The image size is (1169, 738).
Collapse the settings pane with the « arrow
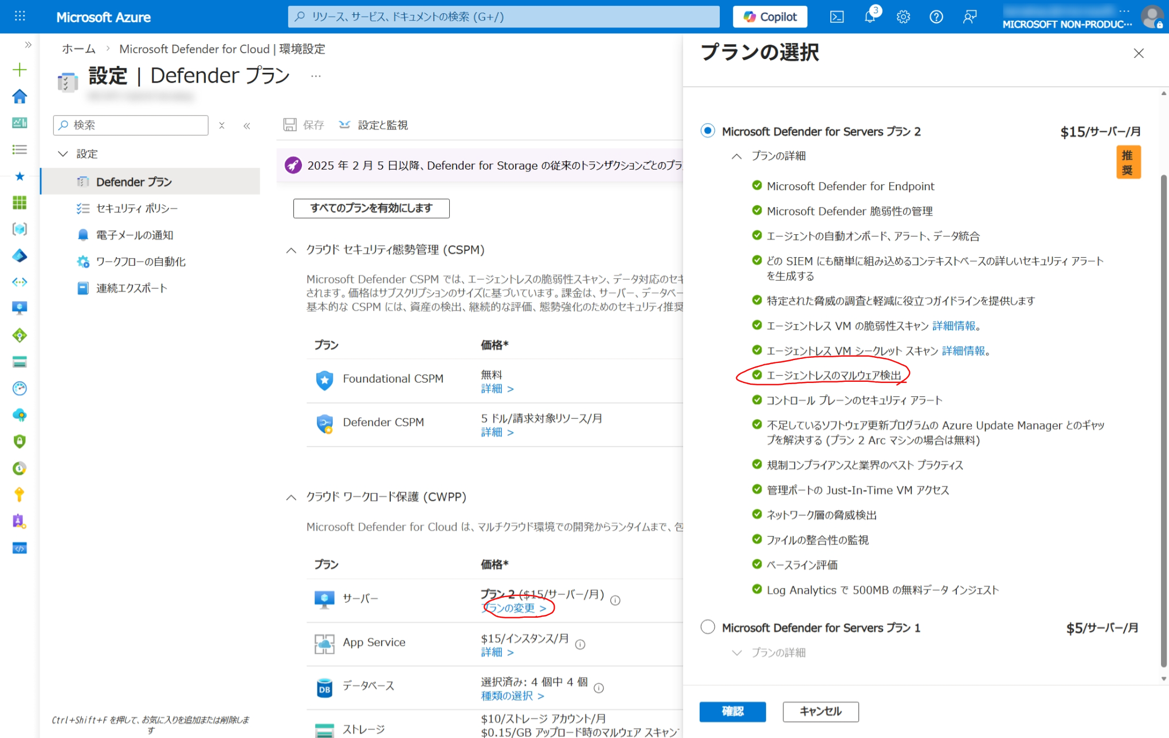247,125
